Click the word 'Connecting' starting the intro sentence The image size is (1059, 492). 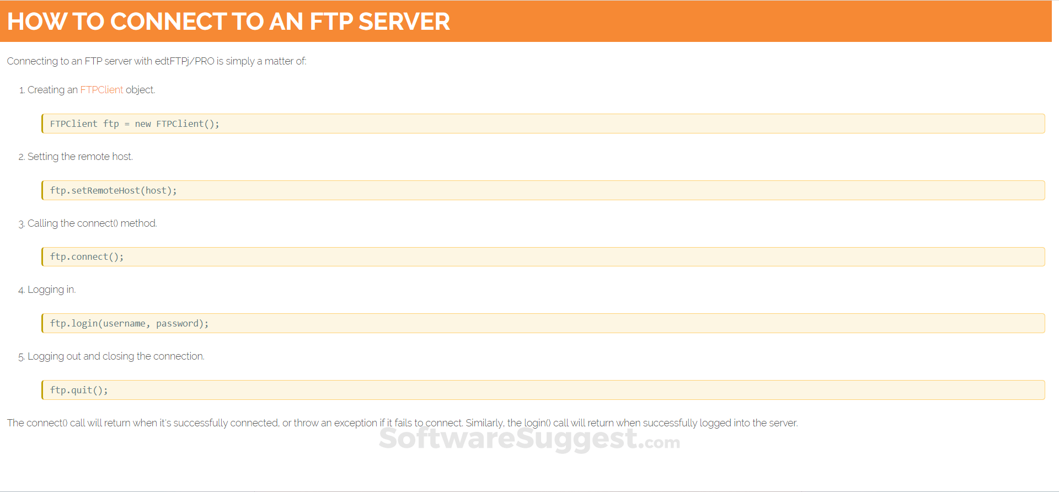(x=32, y=61)
